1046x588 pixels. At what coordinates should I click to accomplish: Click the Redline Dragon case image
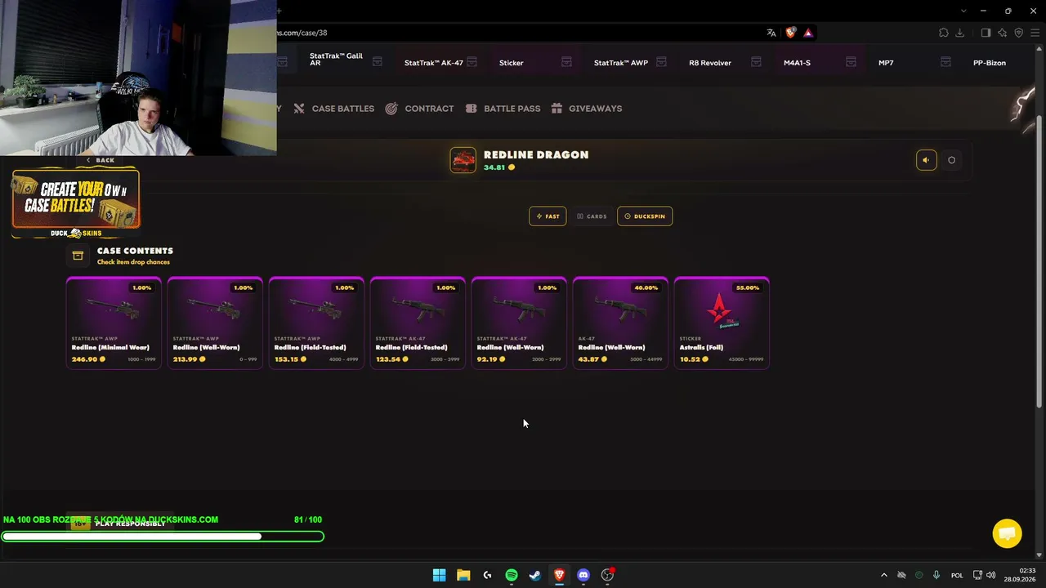pyautogui.click(x=463, y=160)
